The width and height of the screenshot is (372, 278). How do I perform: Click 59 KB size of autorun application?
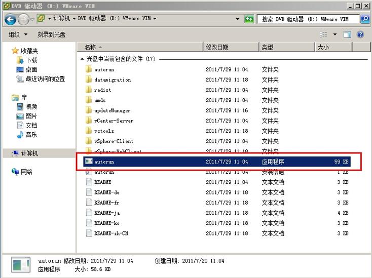342,162
